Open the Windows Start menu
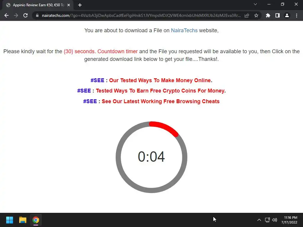Screen dimensions: 303x227 pyautogui.click(x=9, y=220)
